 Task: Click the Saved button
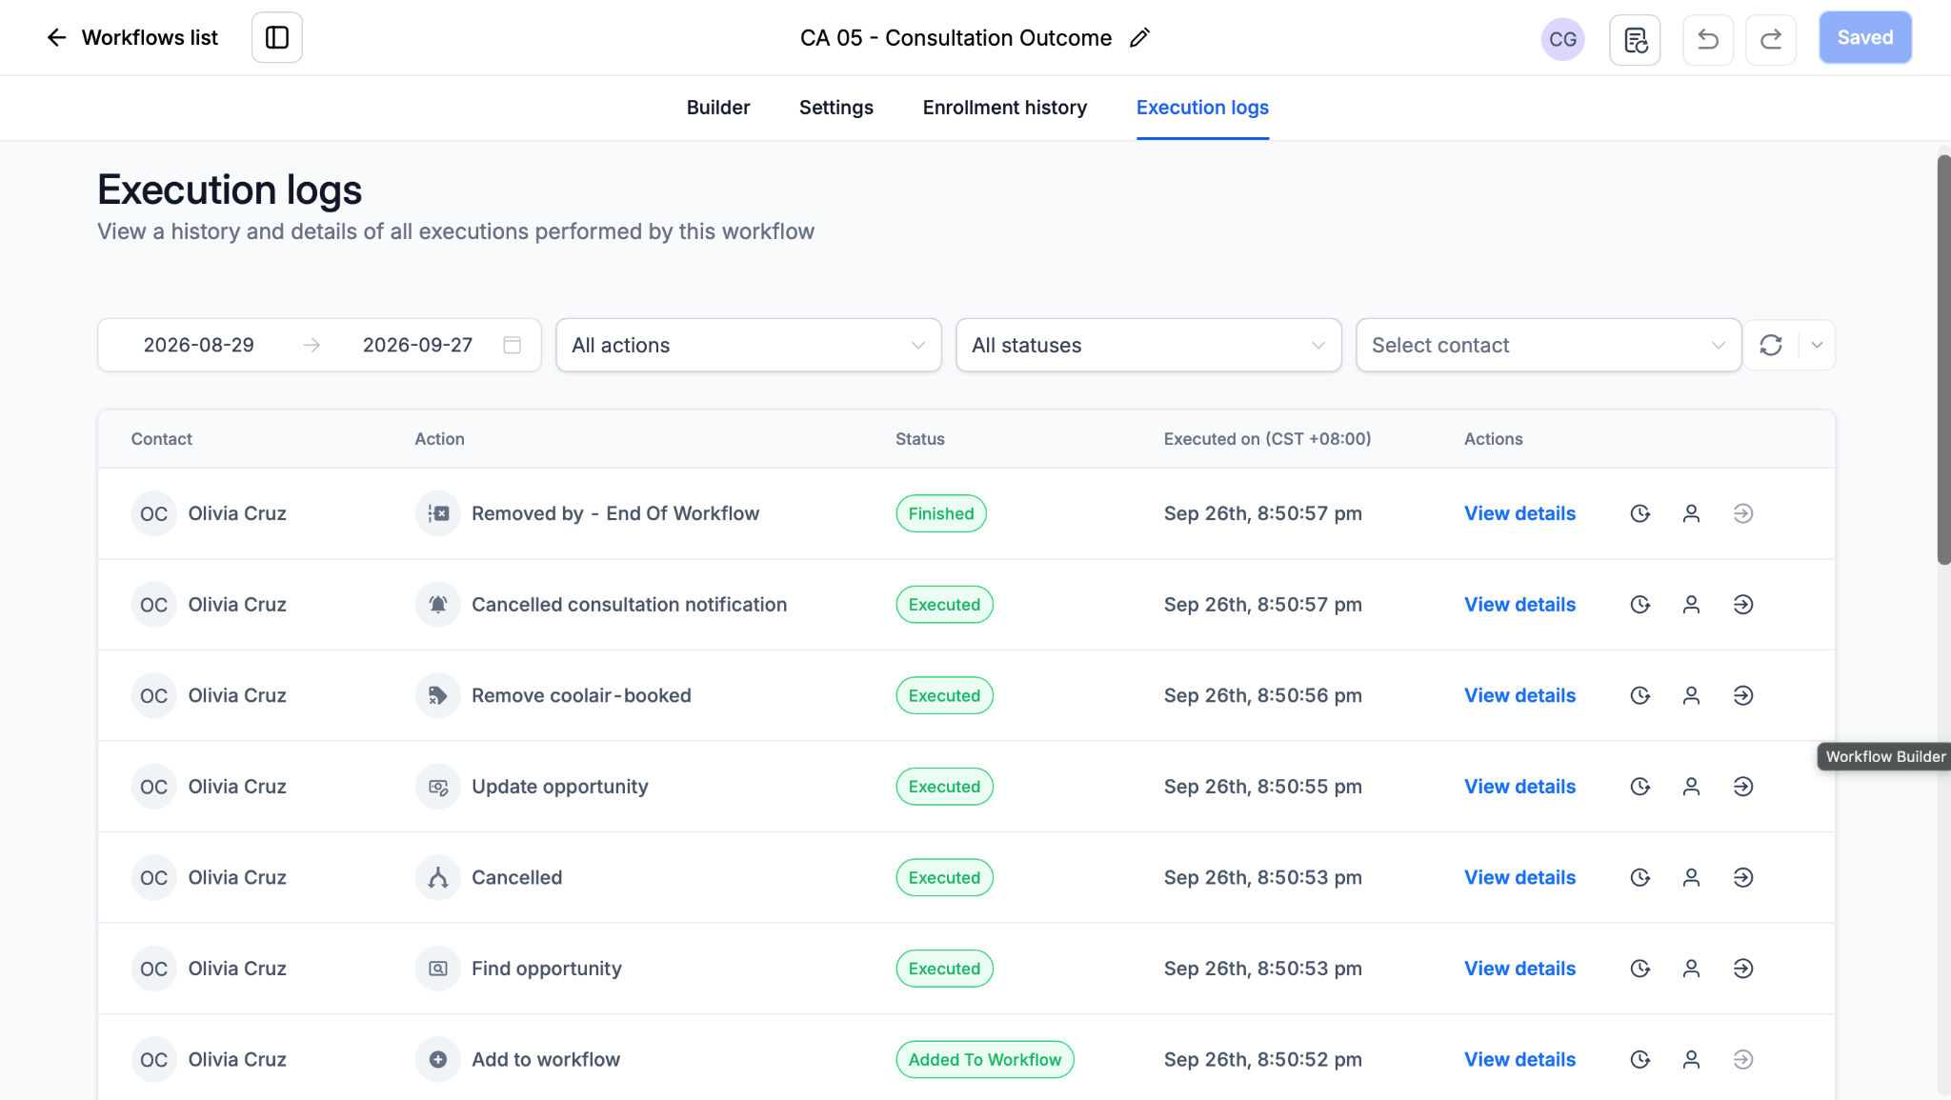coord(1865,38)
